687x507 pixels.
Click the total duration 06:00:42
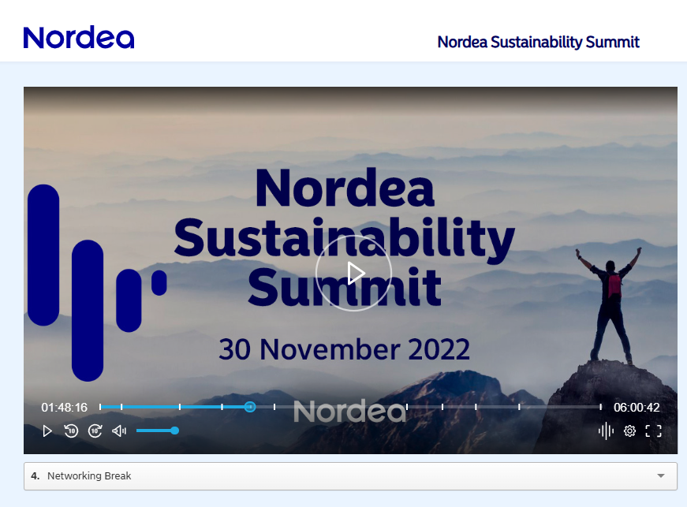[x=637, y=408]
